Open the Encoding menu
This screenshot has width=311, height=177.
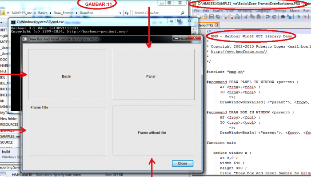244,11
